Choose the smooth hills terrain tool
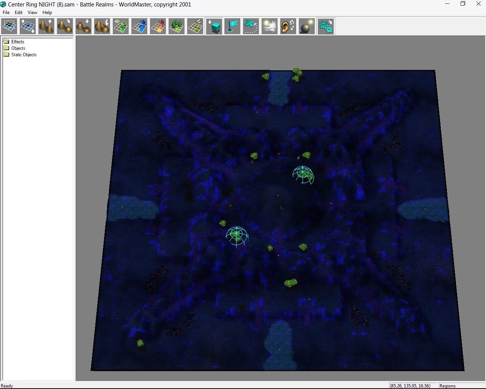Image resolution: width=486 pixels, height=389 pixels. (65, 27)
